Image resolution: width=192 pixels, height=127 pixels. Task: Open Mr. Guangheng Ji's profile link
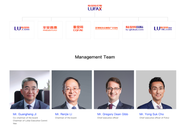pos(25,114)
